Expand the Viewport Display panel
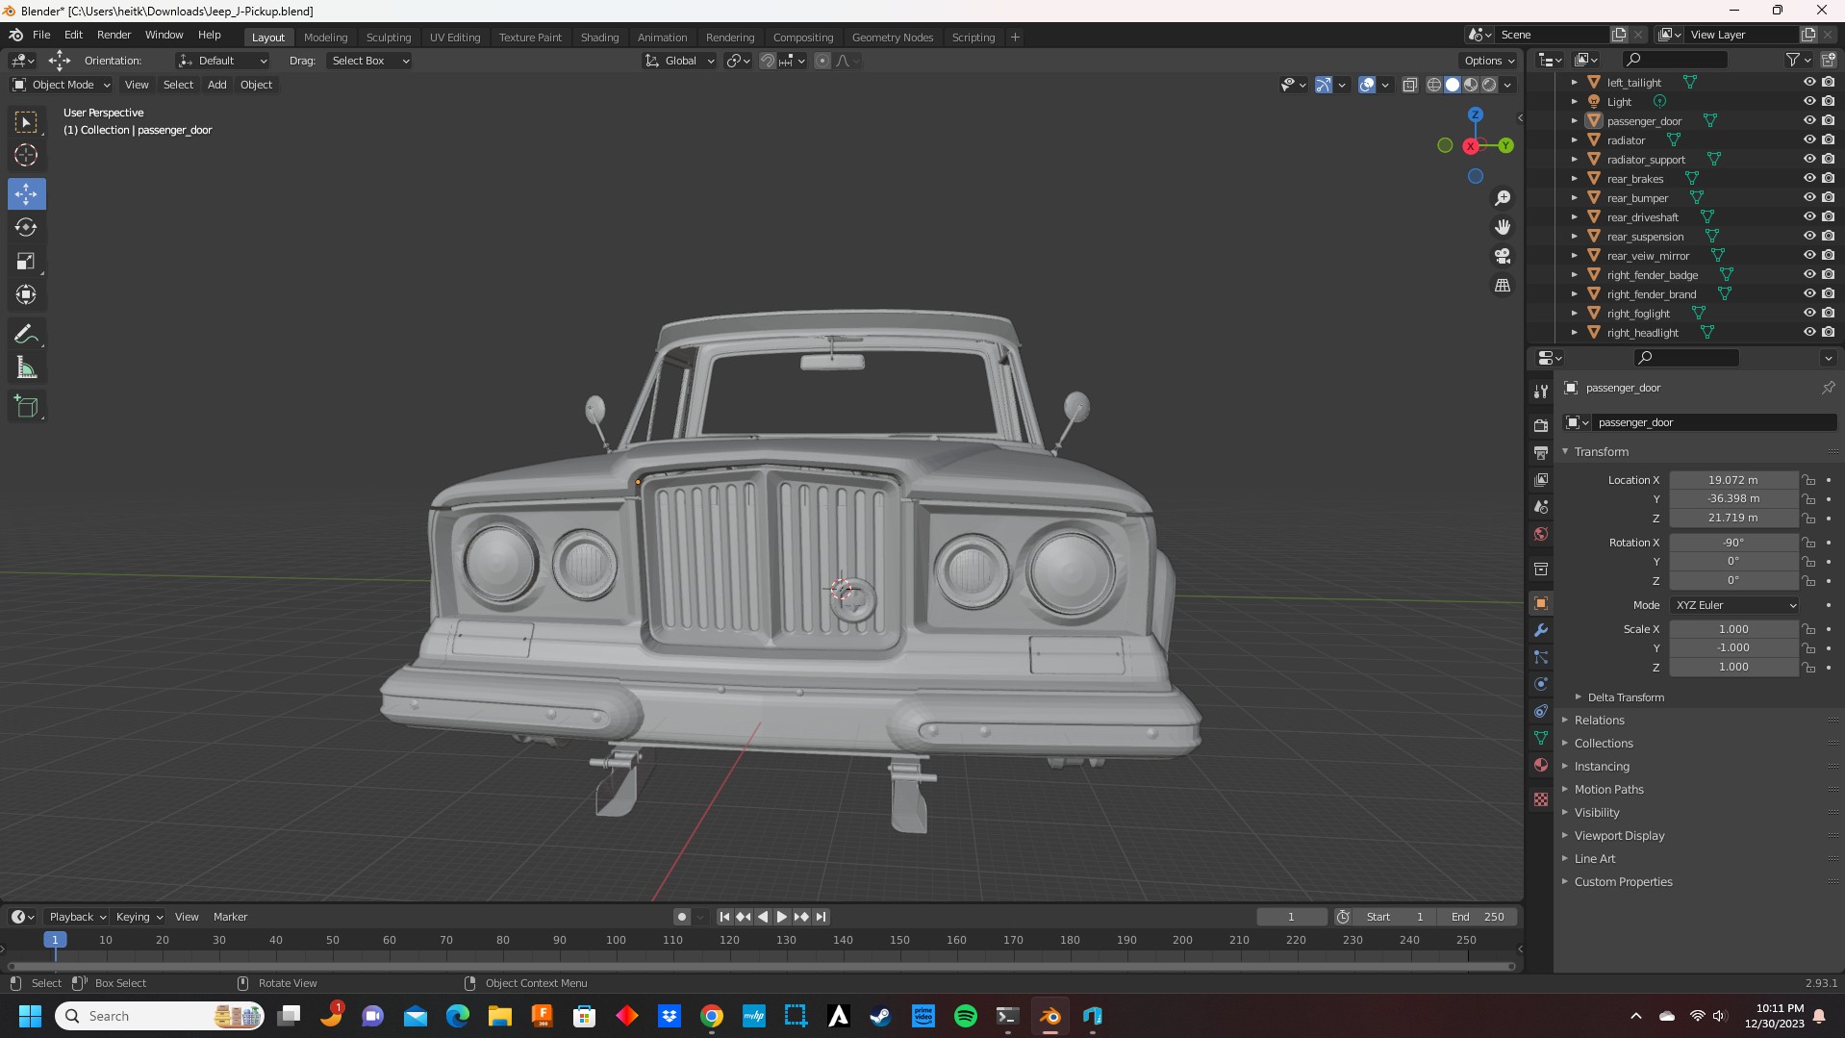 coord(1619,836)
